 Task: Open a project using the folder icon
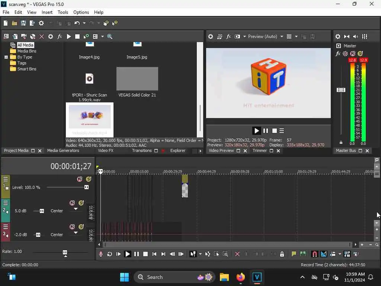(15, 23)
